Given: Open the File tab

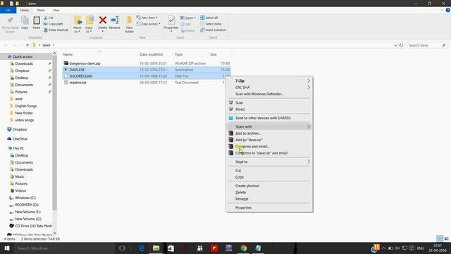Looking at the screenshot, I should pos(8,10).
